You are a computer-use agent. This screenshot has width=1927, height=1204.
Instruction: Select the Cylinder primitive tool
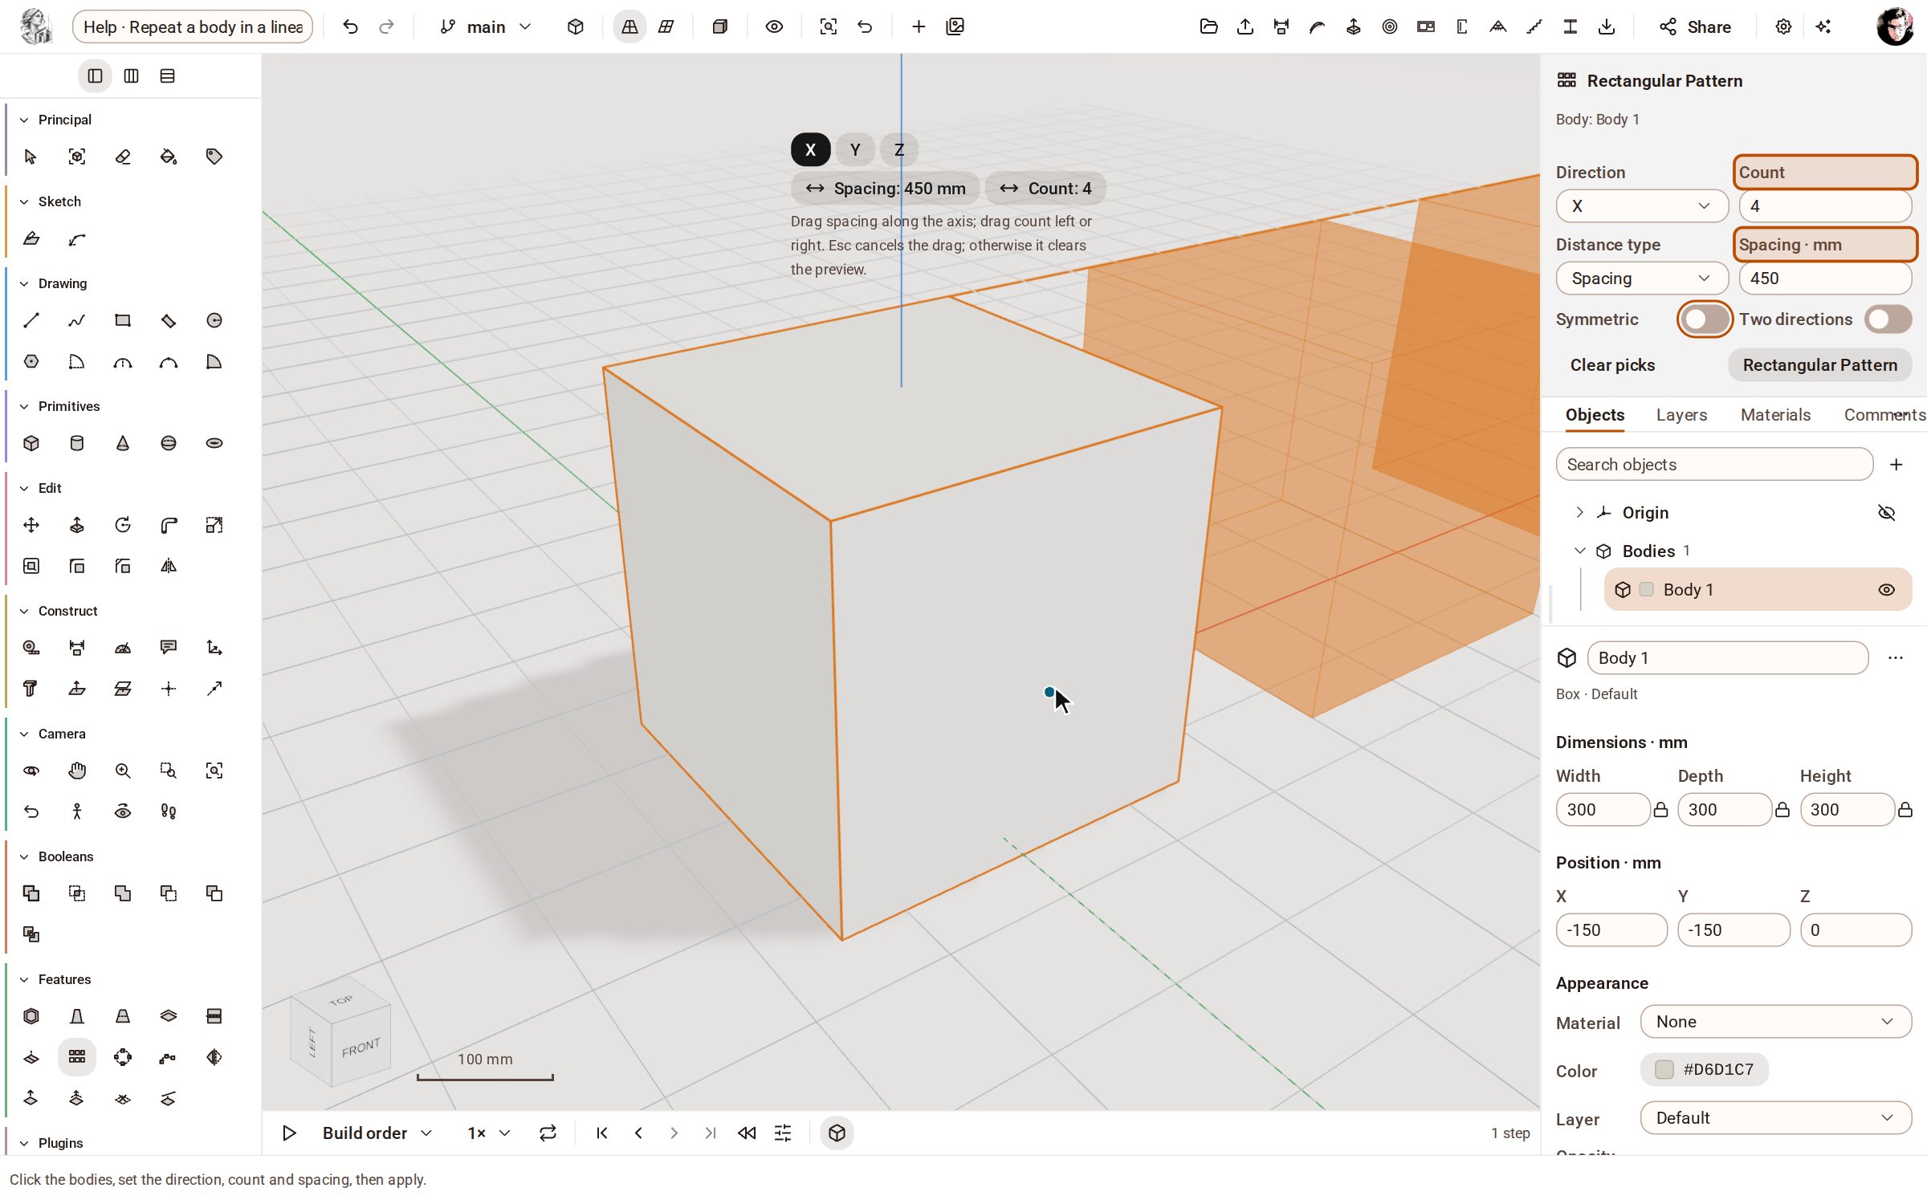77,443
